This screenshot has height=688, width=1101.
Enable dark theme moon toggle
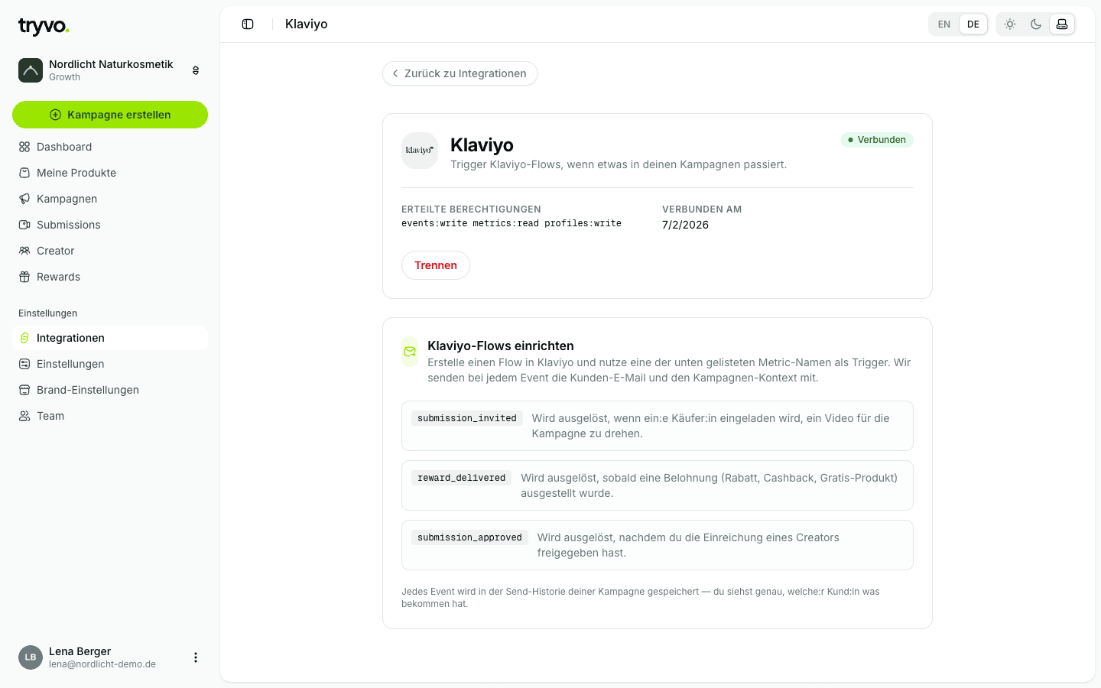[1036, 24]
